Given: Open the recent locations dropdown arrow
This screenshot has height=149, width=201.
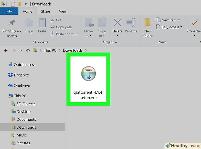Looking at the screenshot, I should coord(21,50).
